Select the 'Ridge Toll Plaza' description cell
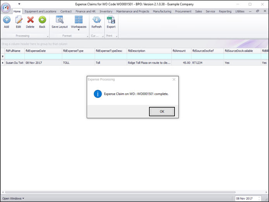The height and width of the screenshot is (202, 269). [149, 63]
